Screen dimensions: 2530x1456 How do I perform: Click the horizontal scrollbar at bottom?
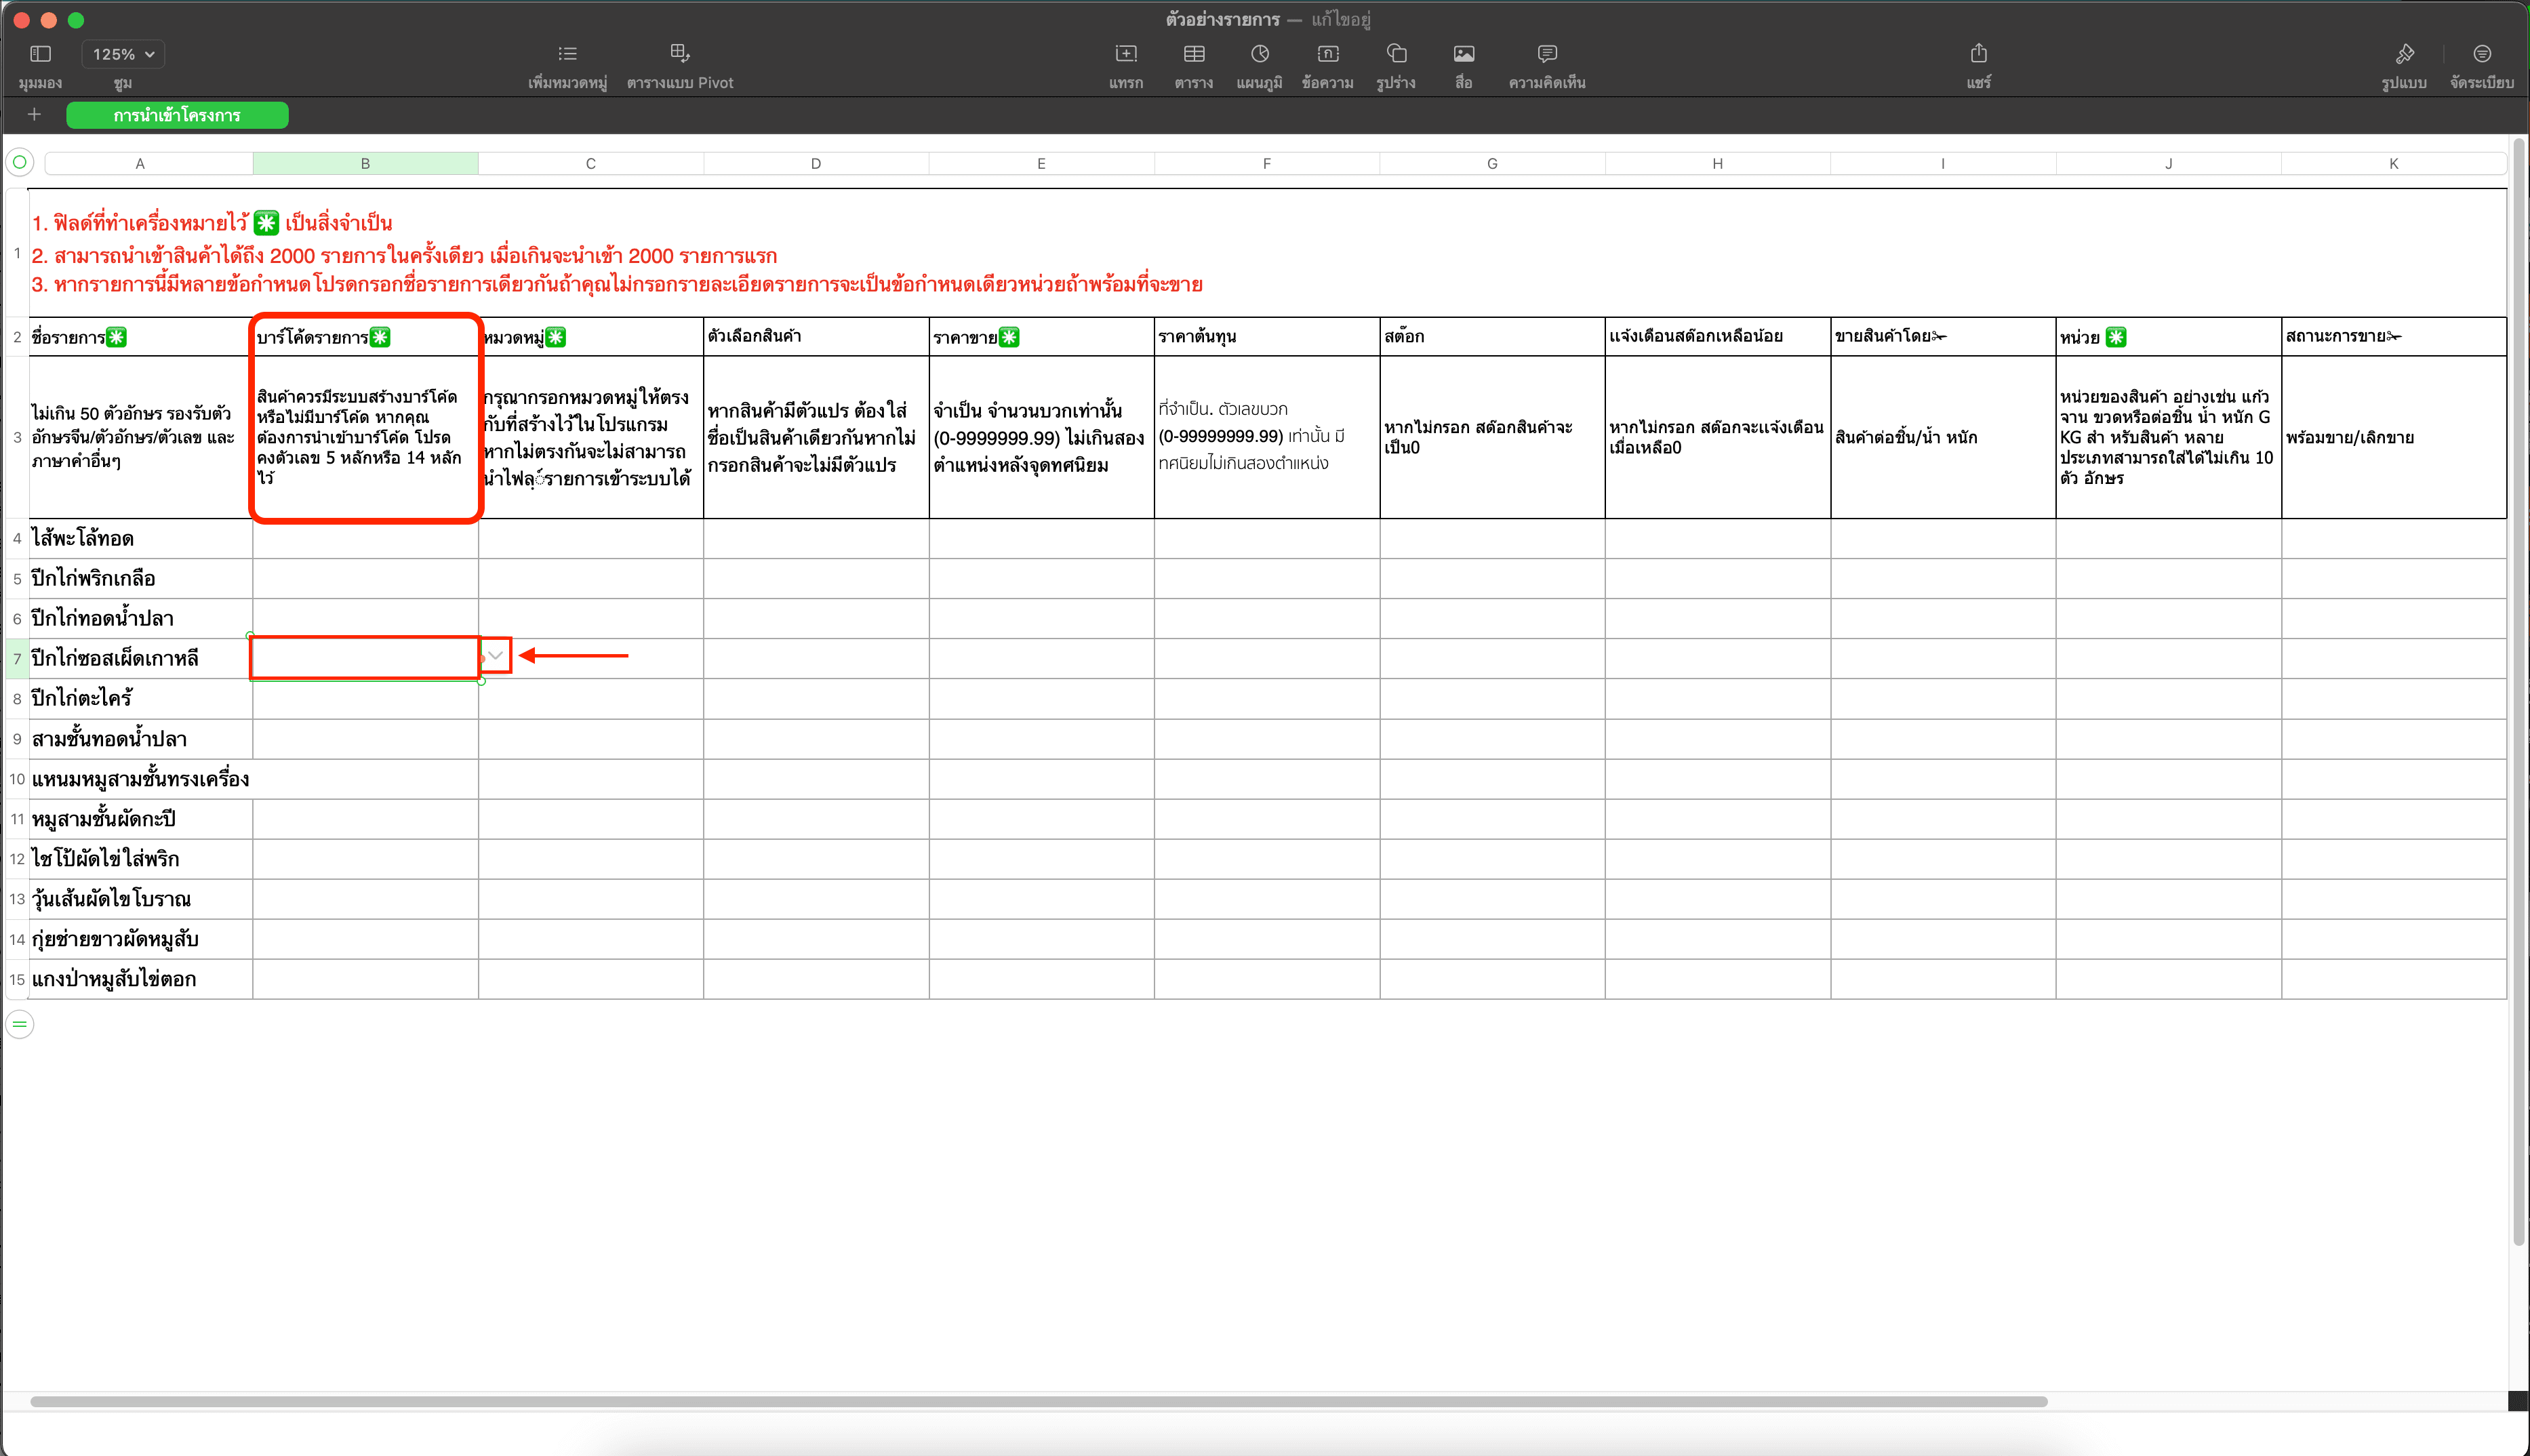1038,1401
